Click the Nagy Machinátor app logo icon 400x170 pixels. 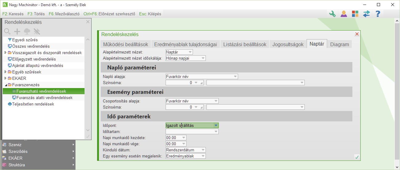point(5,5)
